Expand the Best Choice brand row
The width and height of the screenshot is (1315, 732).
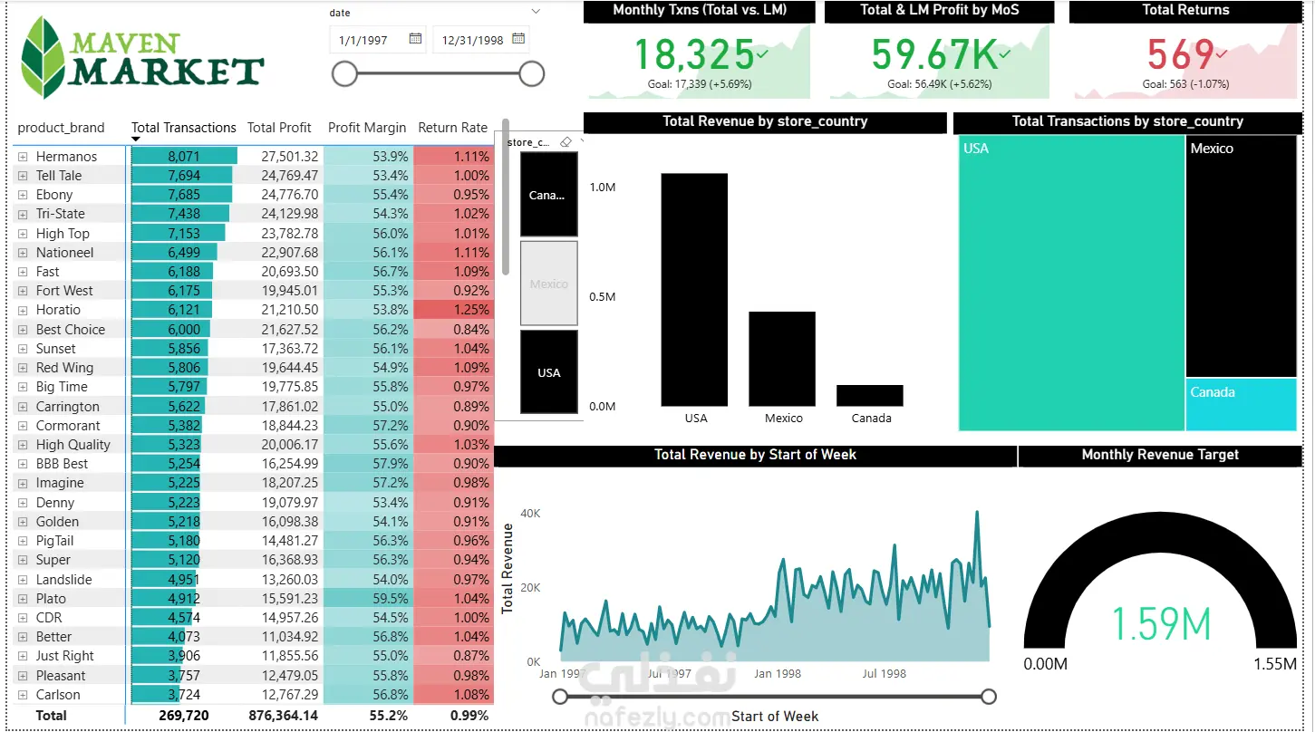(24, 330)
